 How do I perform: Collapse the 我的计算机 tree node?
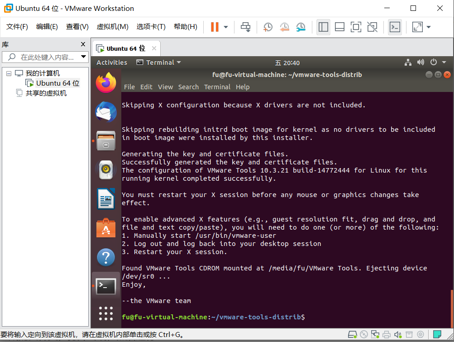9,73
